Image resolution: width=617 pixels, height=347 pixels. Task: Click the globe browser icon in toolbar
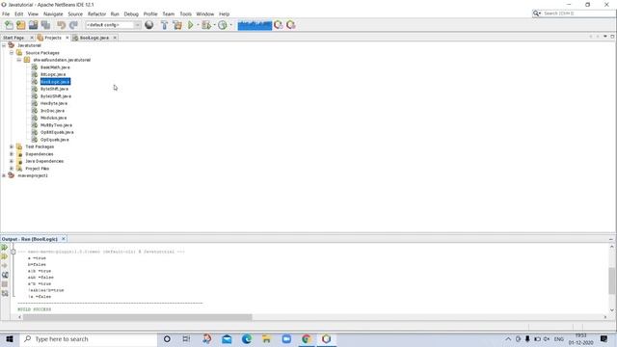click(149, 25)
